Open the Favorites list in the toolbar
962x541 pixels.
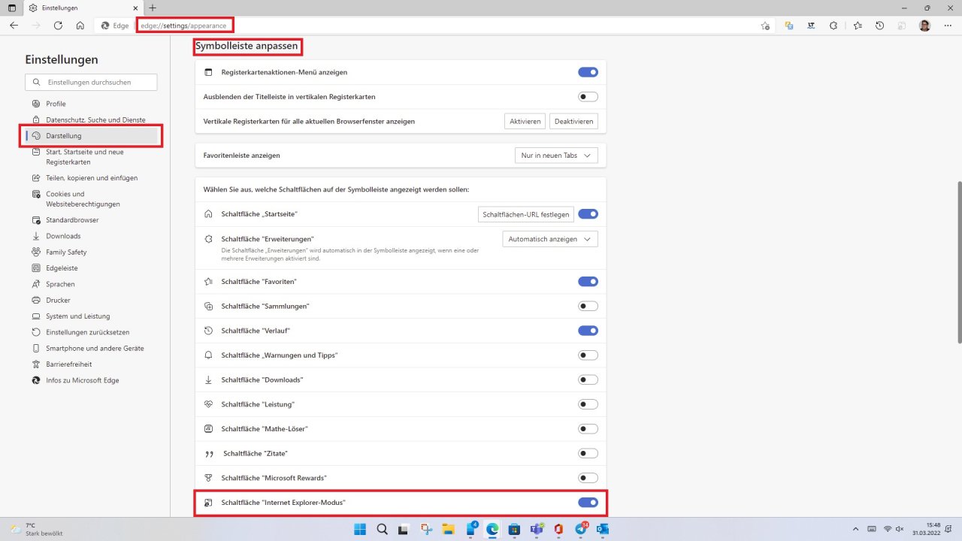858,25
